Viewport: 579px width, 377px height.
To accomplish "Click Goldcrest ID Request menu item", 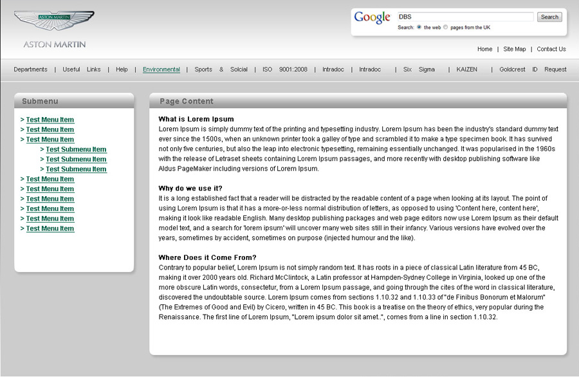I will [x=533, y=69].
